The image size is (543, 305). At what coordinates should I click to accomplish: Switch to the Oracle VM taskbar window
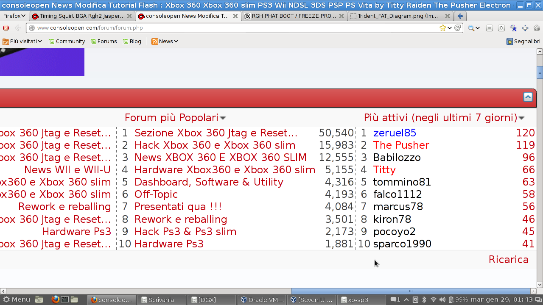tap(262, 300)
